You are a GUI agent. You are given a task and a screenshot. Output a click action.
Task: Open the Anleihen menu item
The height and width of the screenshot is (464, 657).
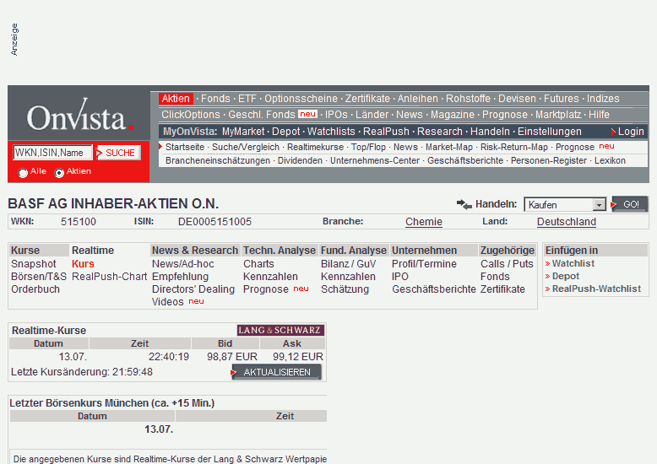(418, 99)
